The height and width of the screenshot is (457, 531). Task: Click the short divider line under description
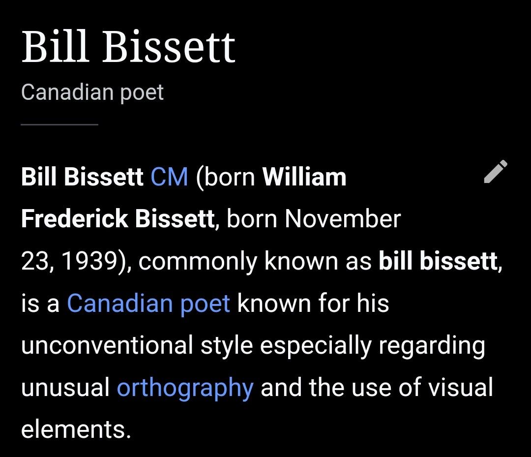(59, 124)
